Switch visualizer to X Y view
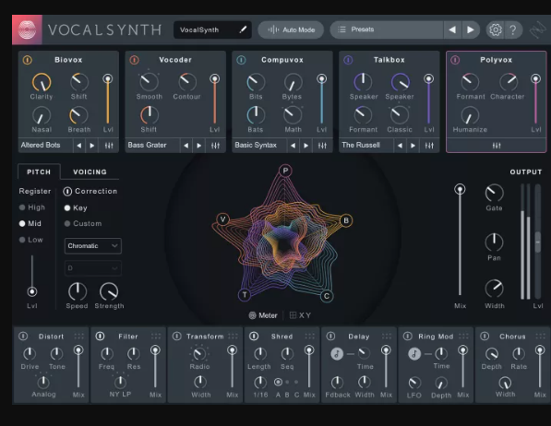 click(x=301, y=315)
